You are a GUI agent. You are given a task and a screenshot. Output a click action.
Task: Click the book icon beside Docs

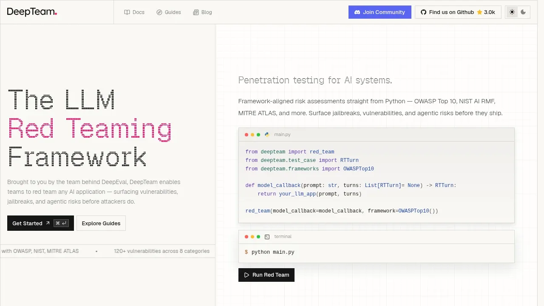(127, 12)
